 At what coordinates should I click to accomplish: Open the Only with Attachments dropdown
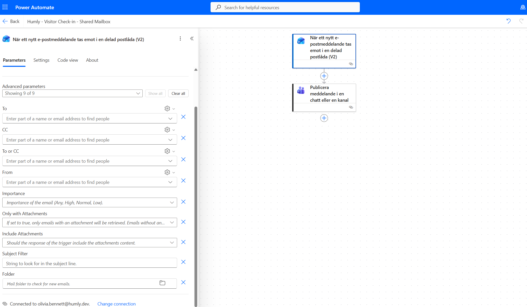(90, 223)
